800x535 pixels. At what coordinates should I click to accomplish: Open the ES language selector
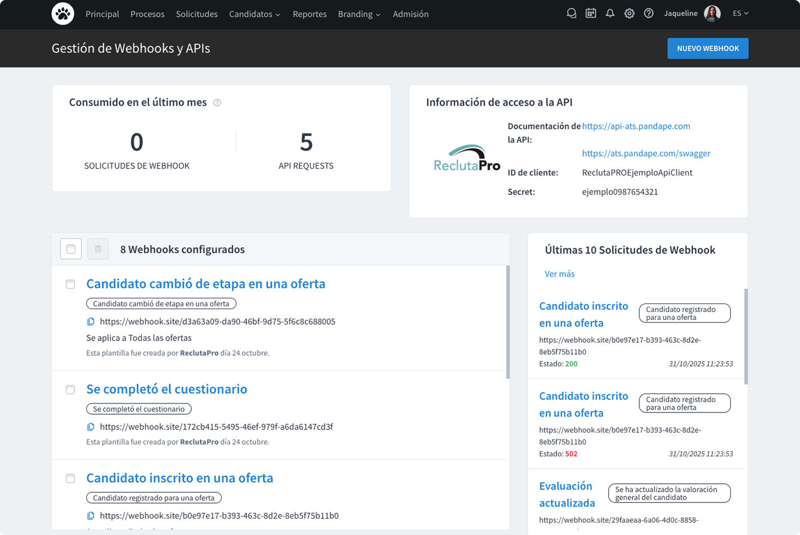click(x=740, y=13)
